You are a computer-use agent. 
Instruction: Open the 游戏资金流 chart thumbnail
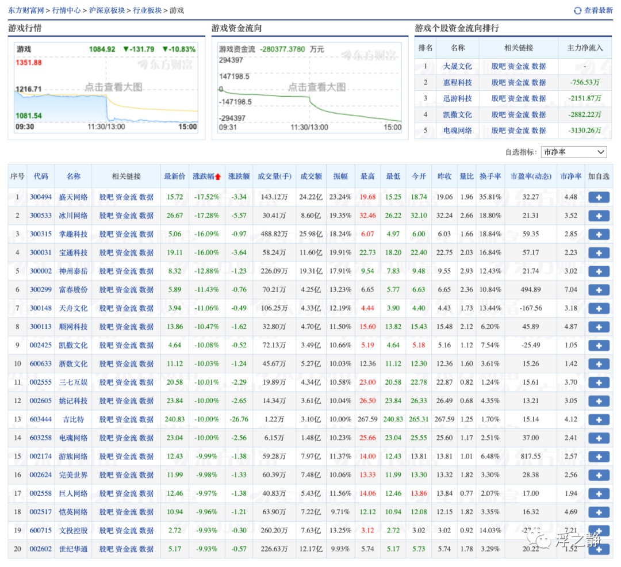coord(310,87)
